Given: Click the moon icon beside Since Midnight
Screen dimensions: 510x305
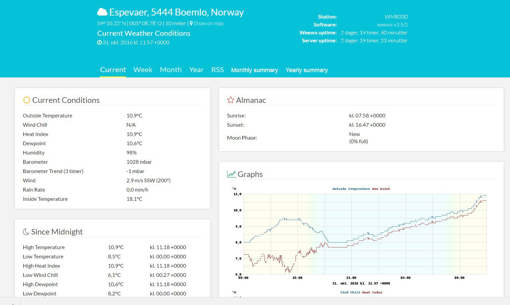Looking at the screenshot, I should click(26, 232).
